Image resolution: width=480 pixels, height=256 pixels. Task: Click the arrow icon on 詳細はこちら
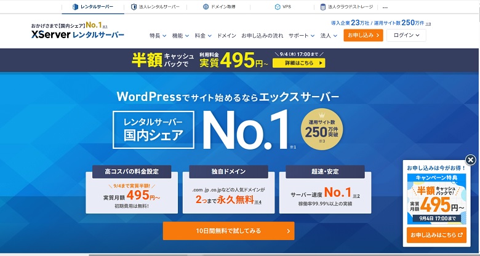pyautogui.click(x=320, y=63)
